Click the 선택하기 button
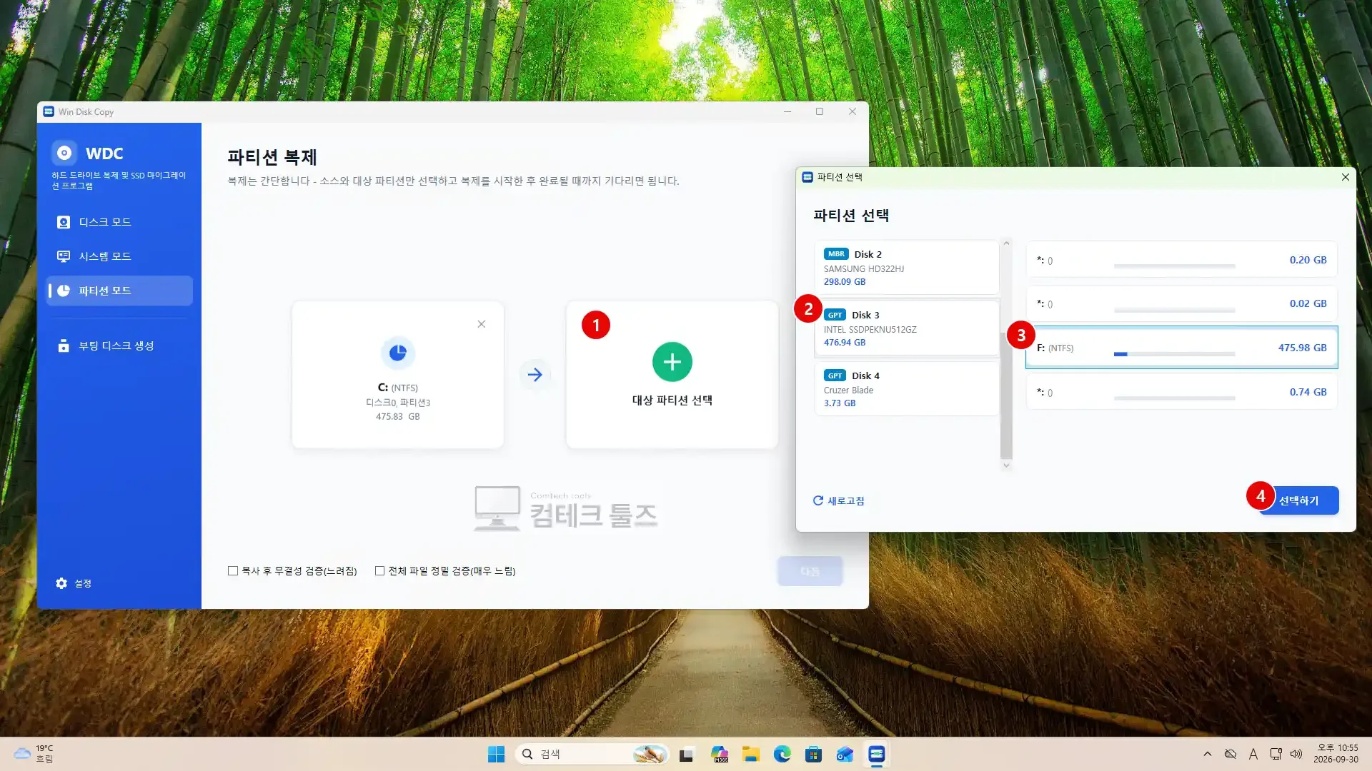Screen dimensions: 1372x771 [x=1298, y=500]
